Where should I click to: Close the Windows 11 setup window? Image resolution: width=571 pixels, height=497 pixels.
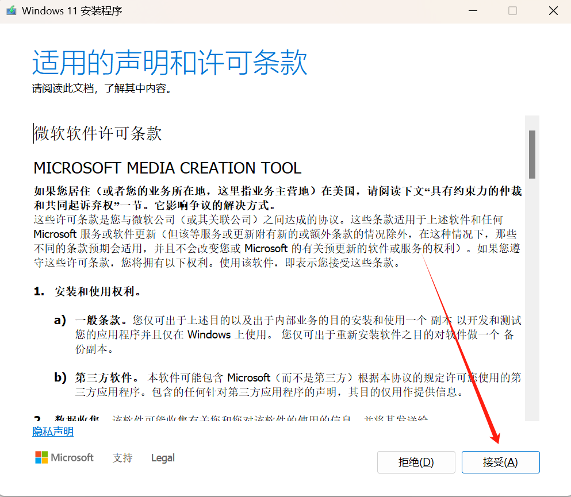point(553,10)
